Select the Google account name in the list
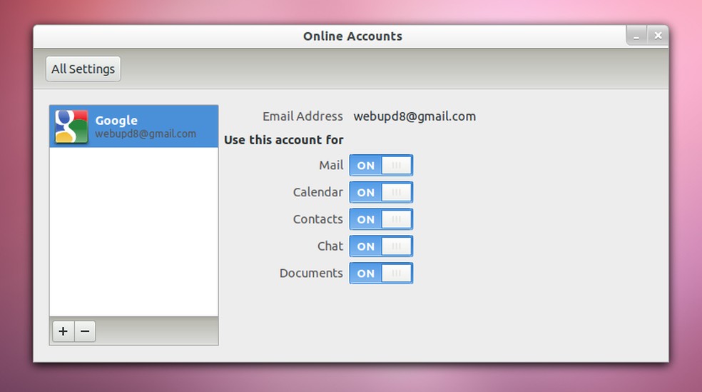The width and height of the screenshot is (702, 392). click(116, 121)
